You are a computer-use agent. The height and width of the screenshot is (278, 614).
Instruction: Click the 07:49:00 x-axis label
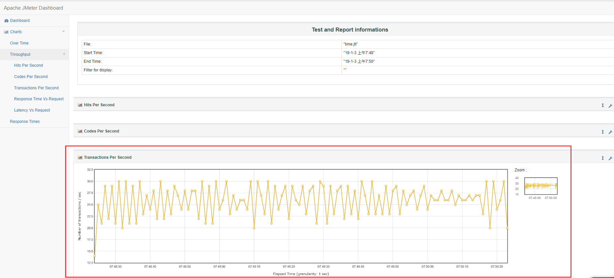[219, 267]
